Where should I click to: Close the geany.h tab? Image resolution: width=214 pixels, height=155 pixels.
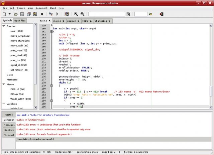(79, 21)
